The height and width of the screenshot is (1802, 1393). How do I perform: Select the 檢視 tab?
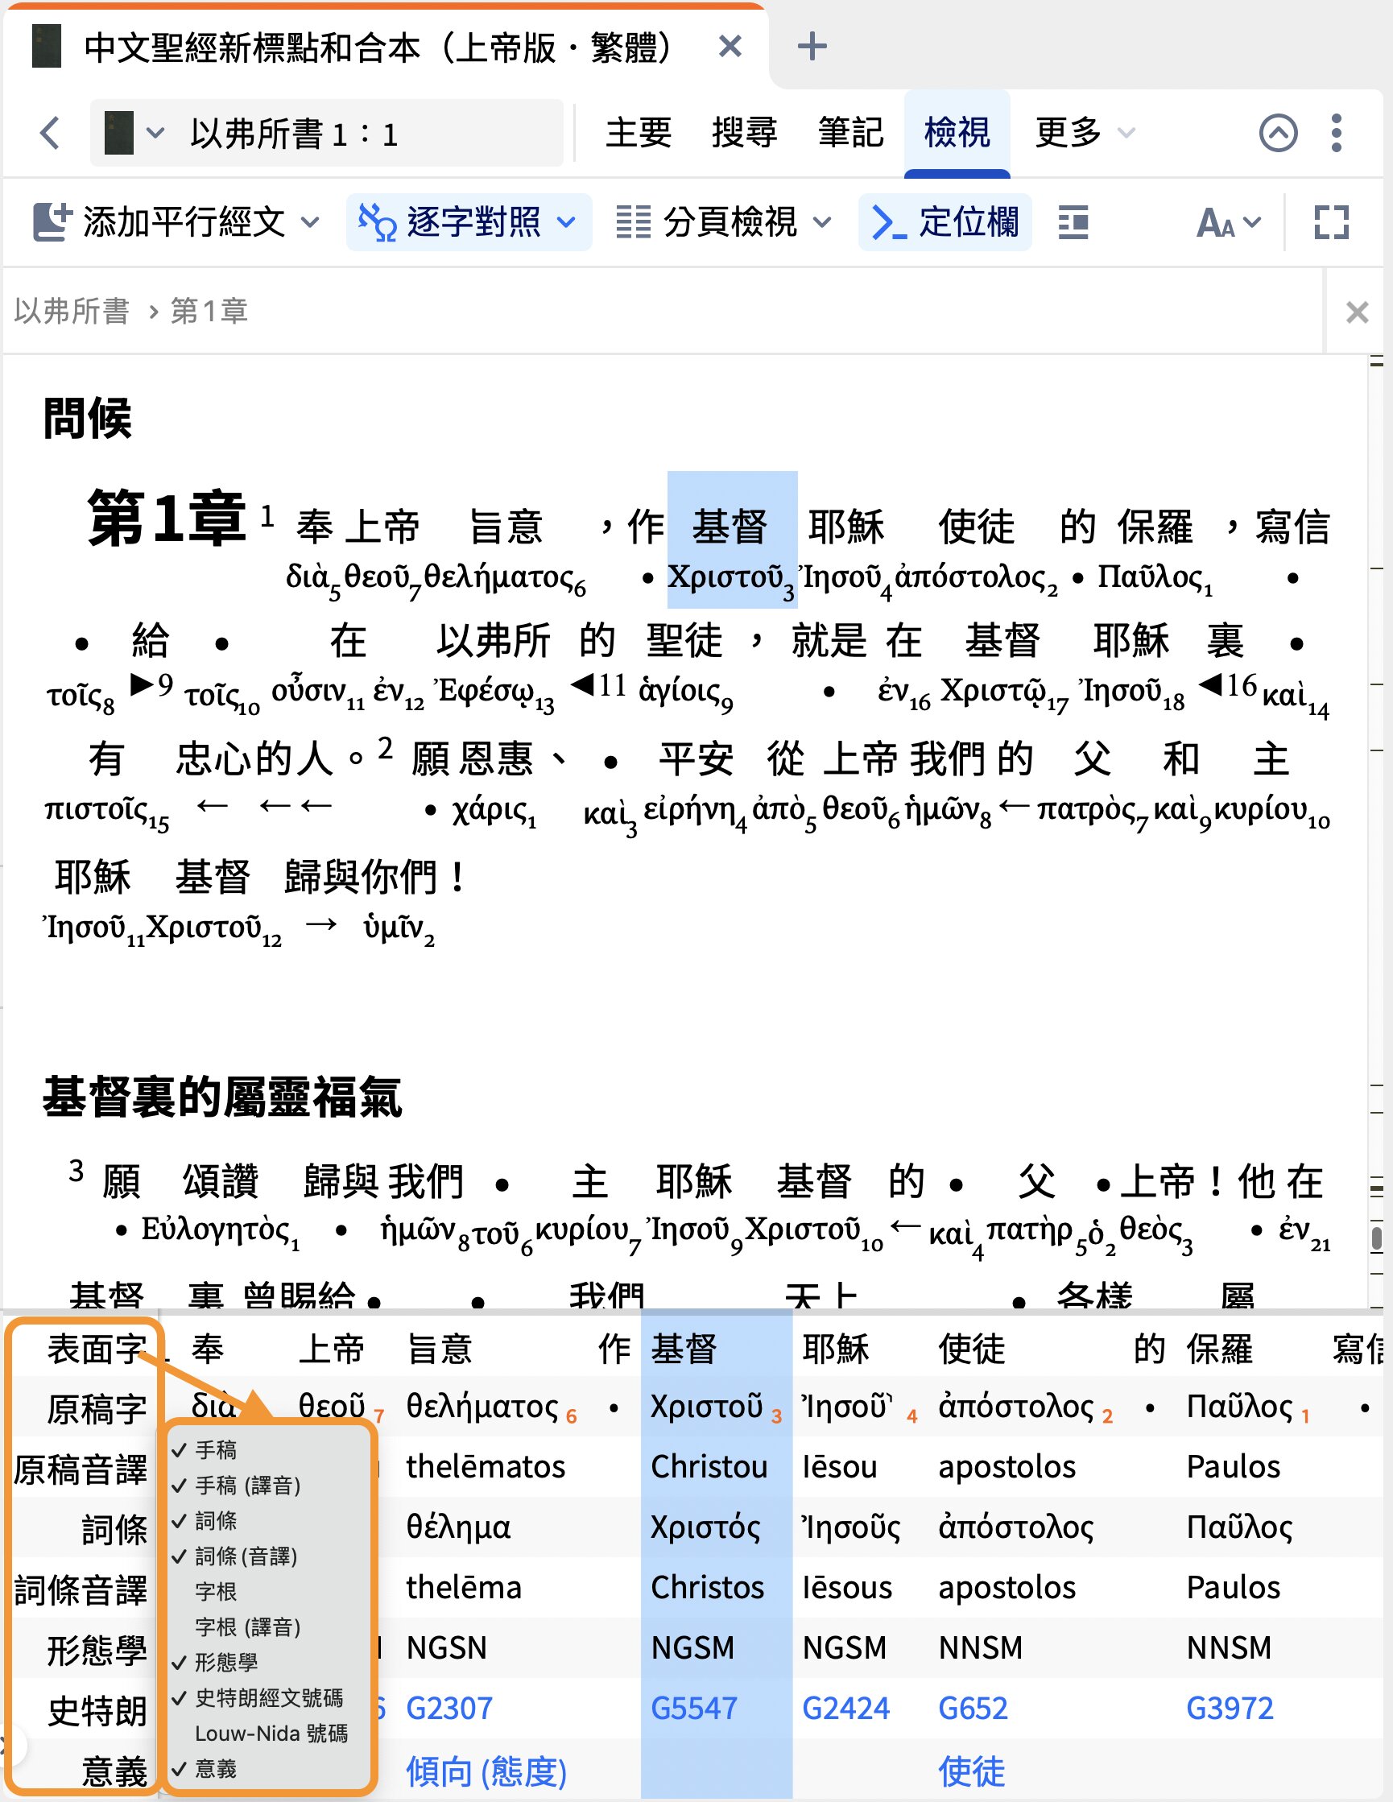click(x=957, y=132)
